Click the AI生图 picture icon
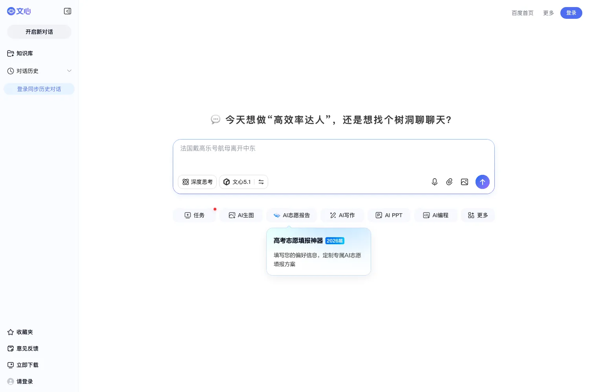 click(232, 215)
